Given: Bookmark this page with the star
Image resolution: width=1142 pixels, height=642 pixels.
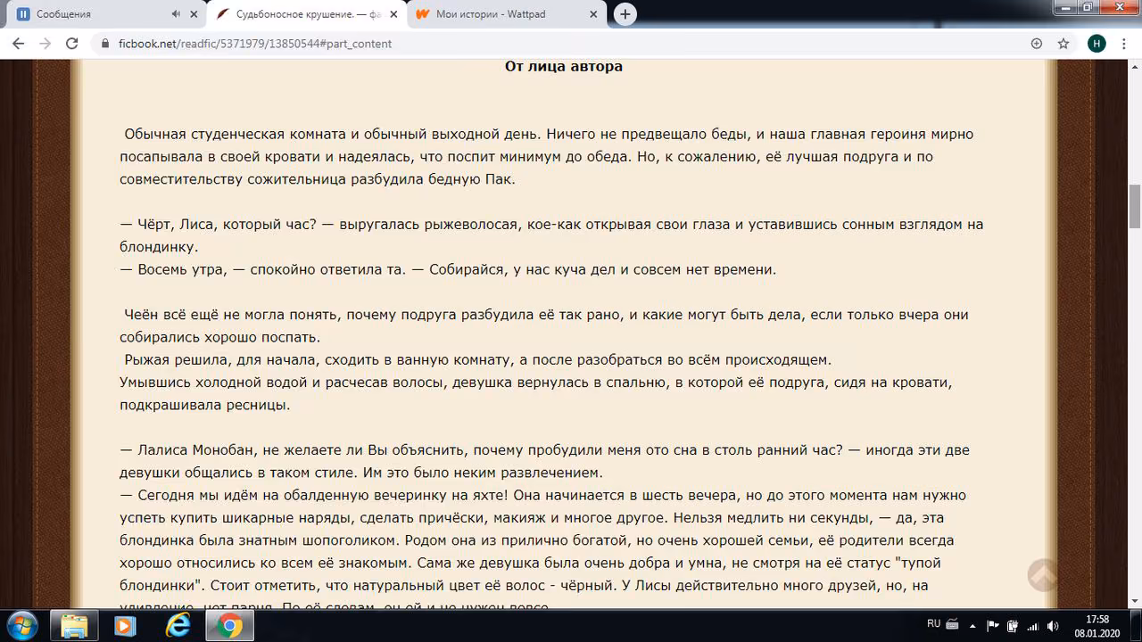Looking at the screenshot, I should (x=1063, y=43).
